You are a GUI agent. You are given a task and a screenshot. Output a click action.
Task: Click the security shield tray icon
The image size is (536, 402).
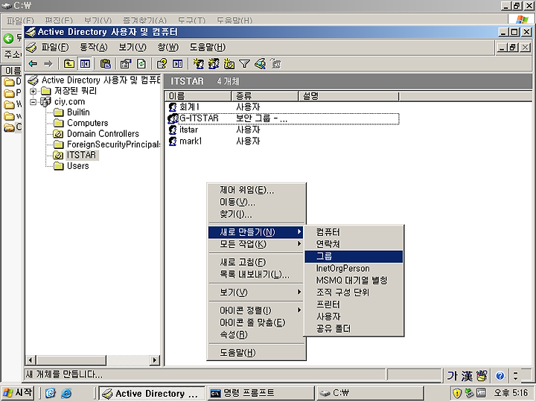(x=457, y=393)
